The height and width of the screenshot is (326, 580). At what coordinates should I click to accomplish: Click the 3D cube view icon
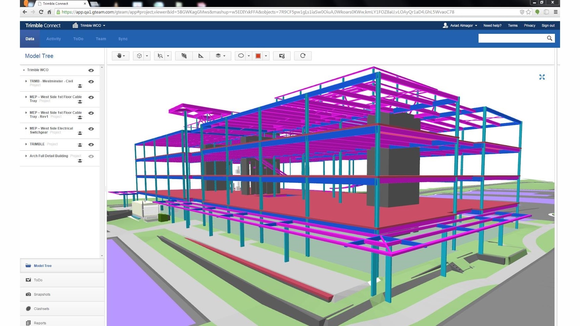pyautogui.click(x=139, y=56)
